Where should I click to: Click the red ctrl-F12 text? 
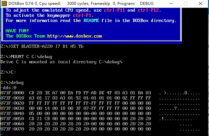148,10
